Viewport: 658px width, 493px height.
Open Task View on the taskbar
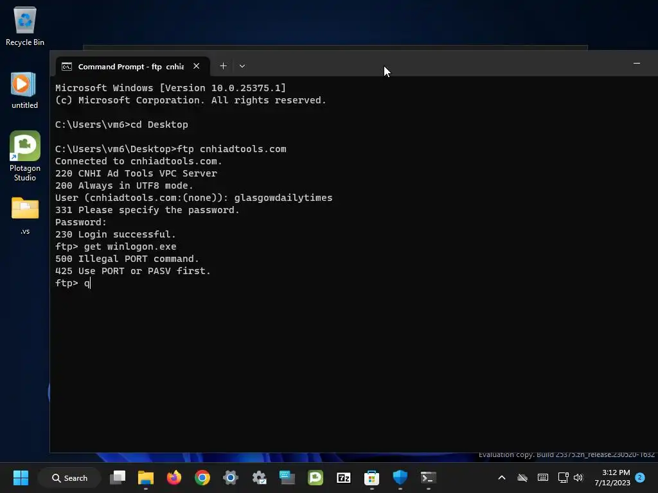click(x=118, y=478)
